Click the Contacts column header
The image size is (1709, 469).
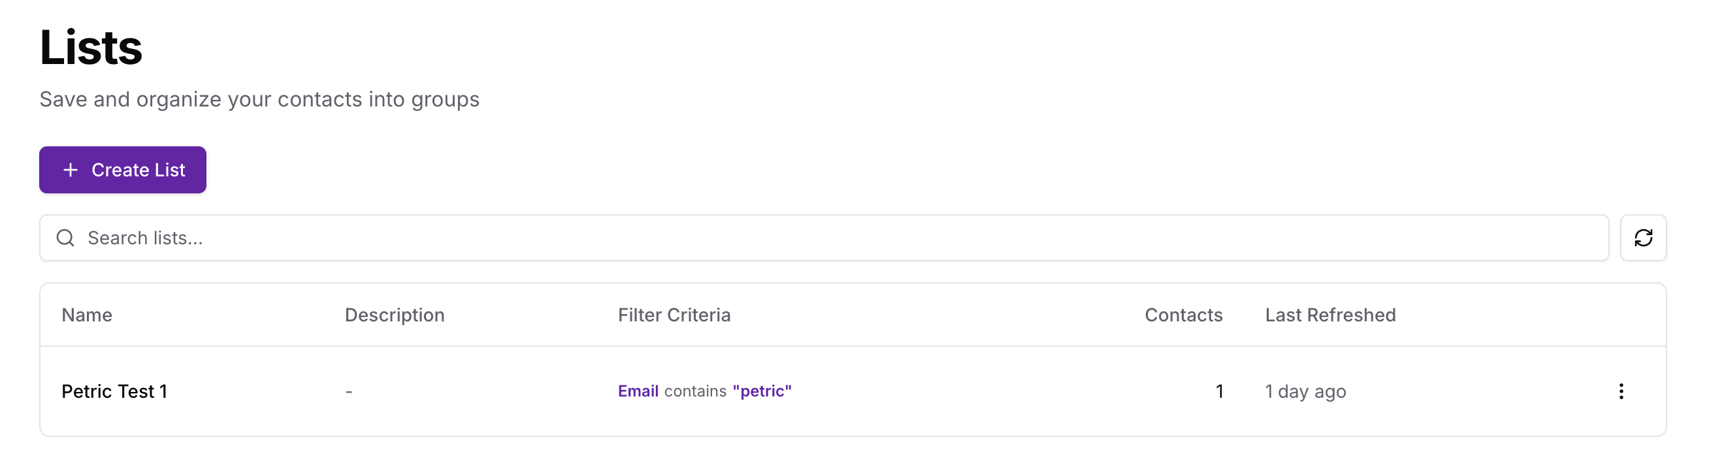tap(1183, 314)
